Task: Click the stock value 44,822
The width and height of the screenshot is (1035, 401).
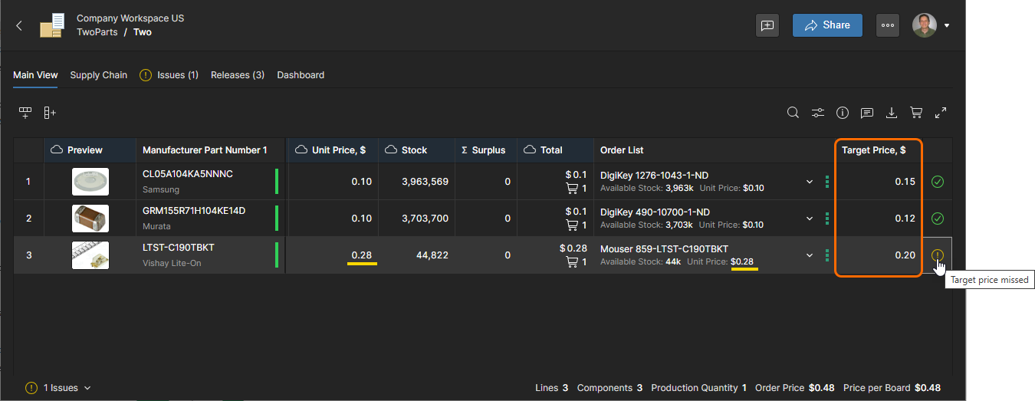Action: tap(432, 255)
